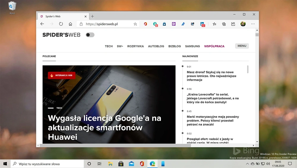The height and width of the screenshot is (168, 297).
Task: Open File Explorer from the taskbar
Action: point(110,164)
